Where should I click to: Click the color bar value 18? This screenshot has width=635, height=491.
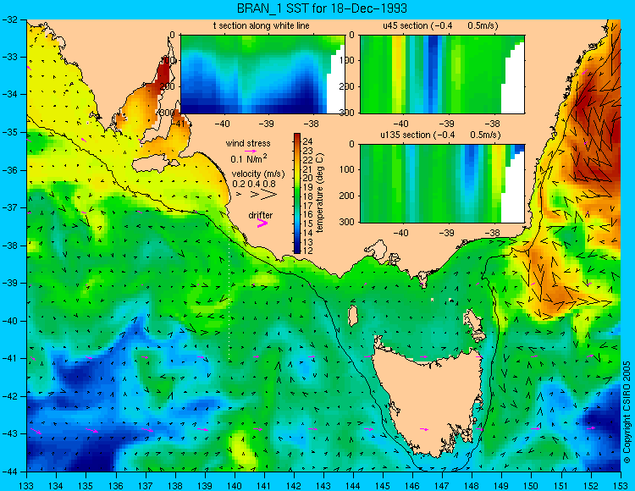[307, 196]
